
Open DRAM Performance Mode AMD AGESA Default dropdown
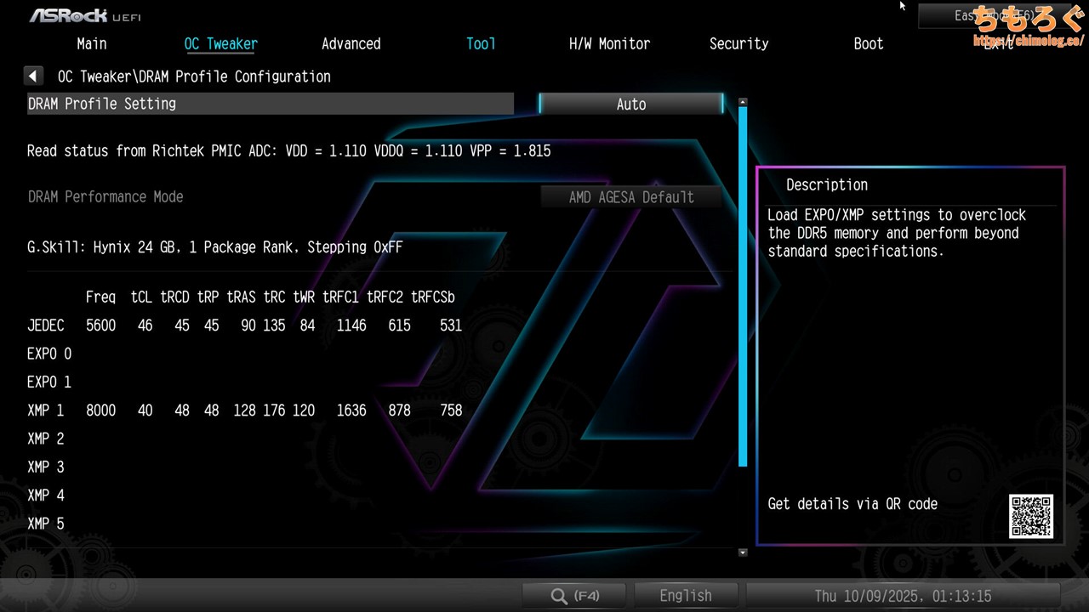630,197
